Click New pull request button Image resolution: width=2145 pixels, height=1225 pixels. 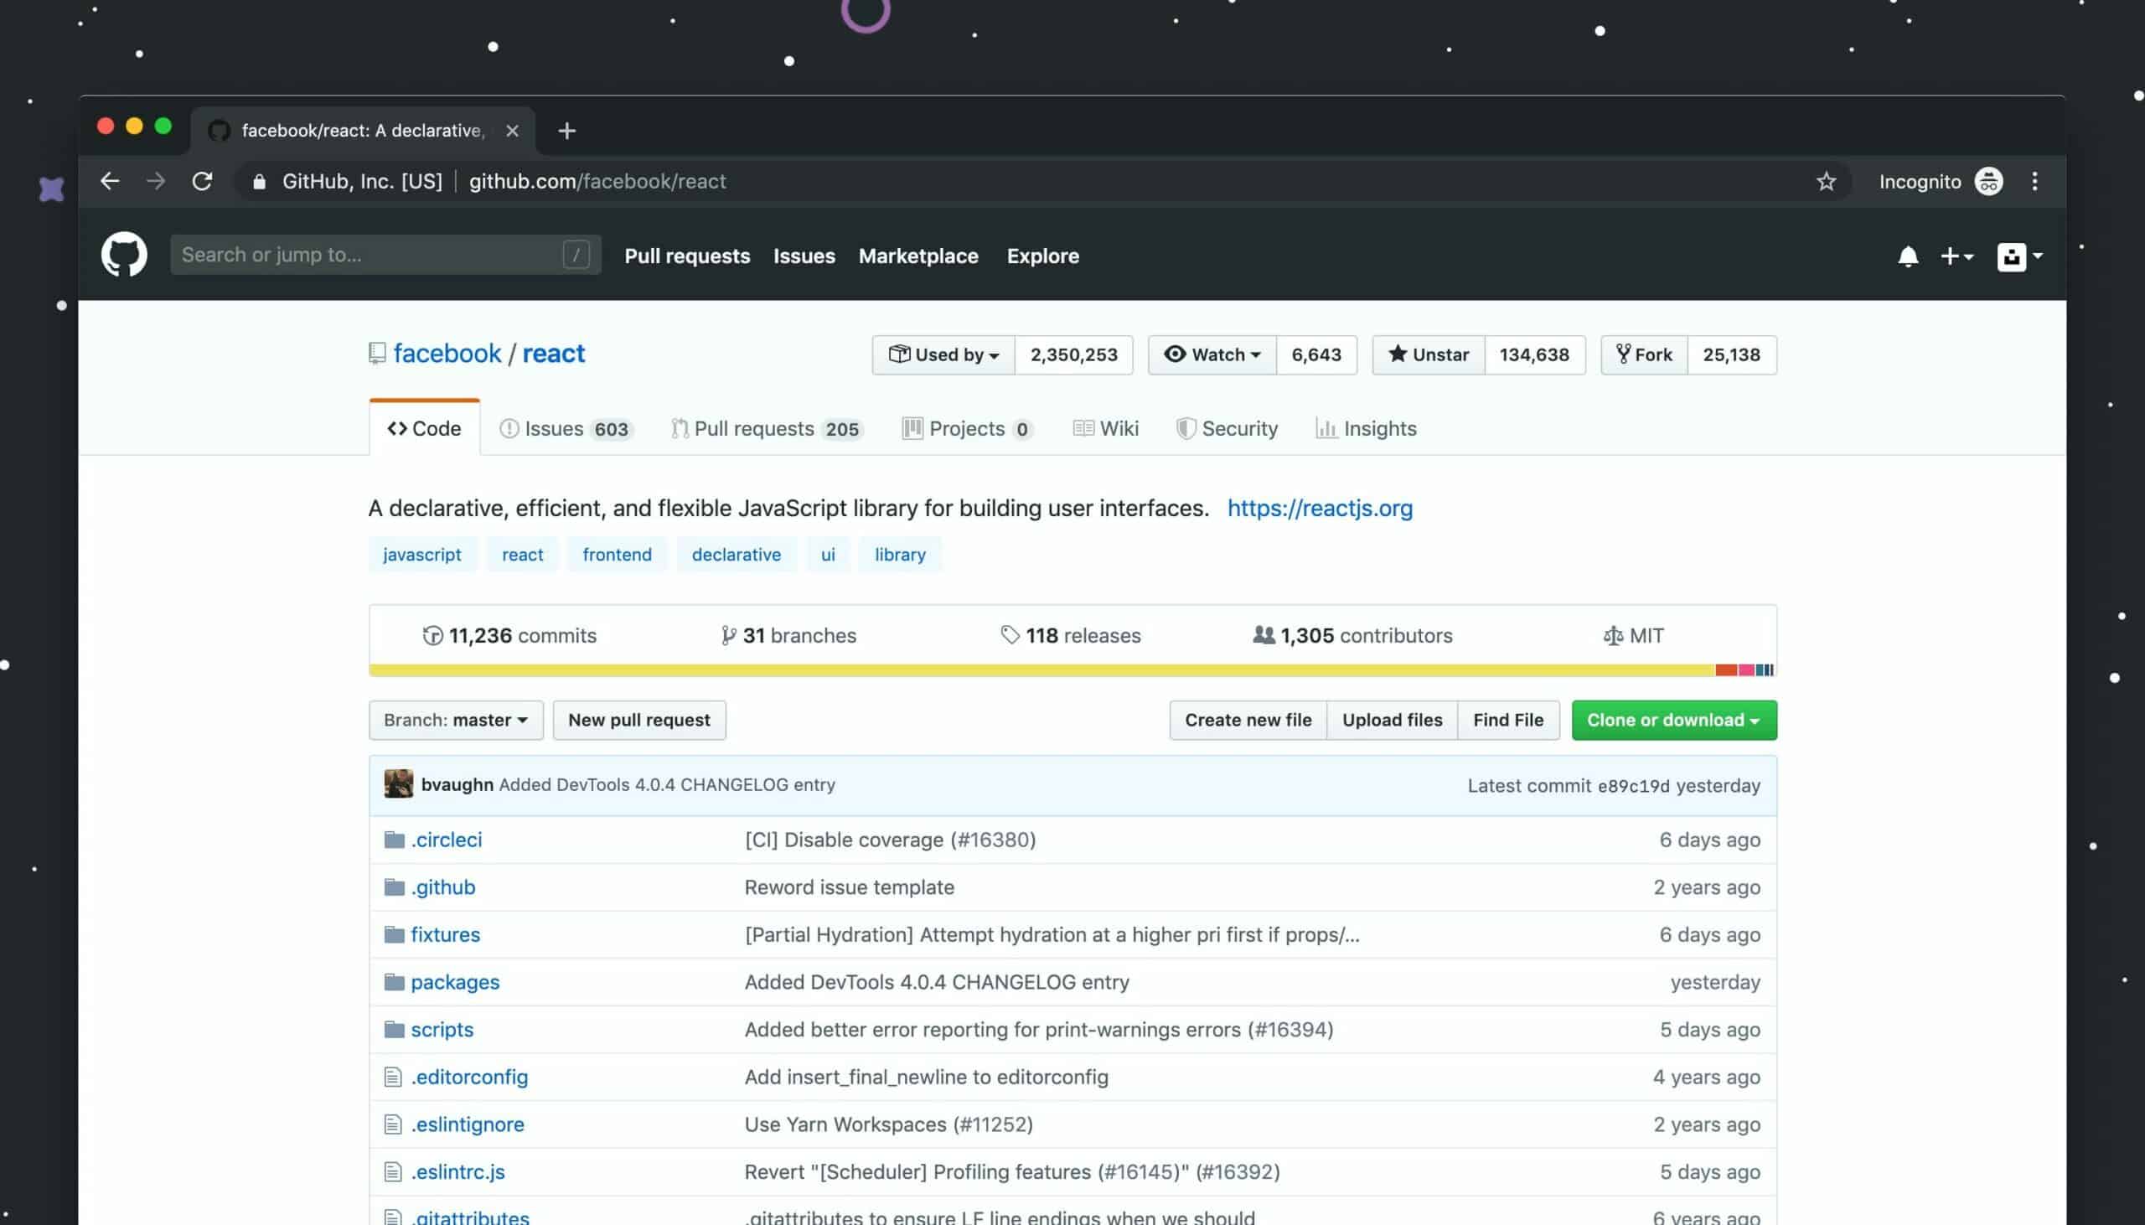click(x=638, y=721)
